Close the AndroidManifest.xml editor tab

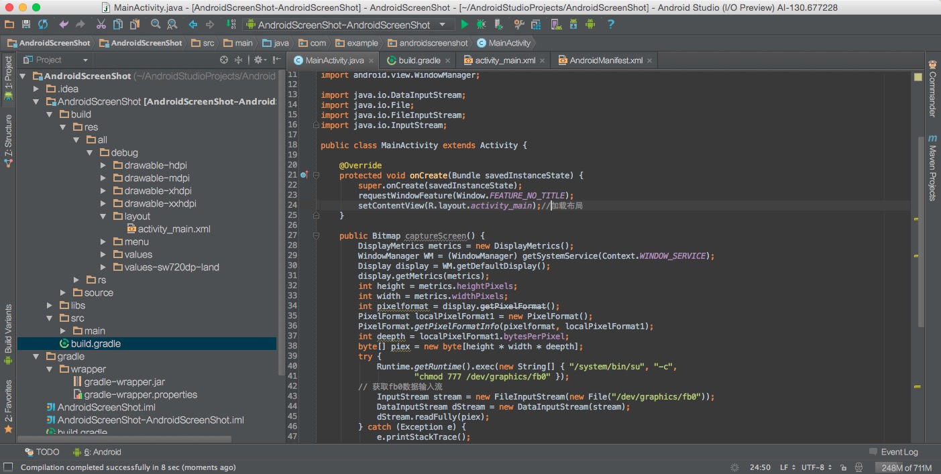point(649,60)
